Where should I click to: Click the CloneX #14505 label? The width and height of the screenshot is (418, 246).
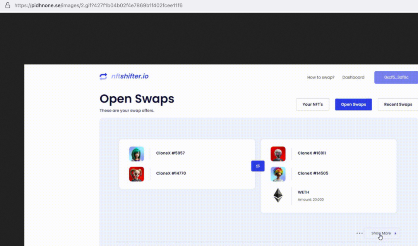[313, 173]
